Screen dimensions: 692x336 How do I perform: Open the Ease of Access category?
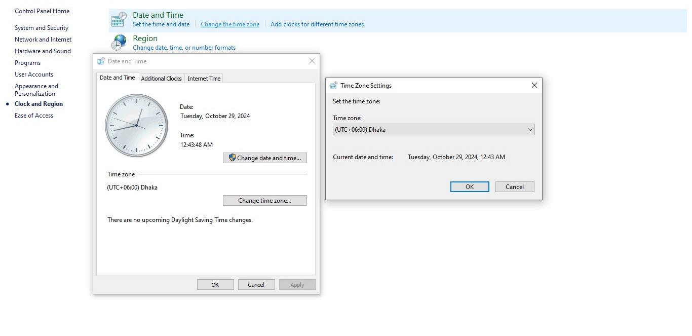point(34,116)
